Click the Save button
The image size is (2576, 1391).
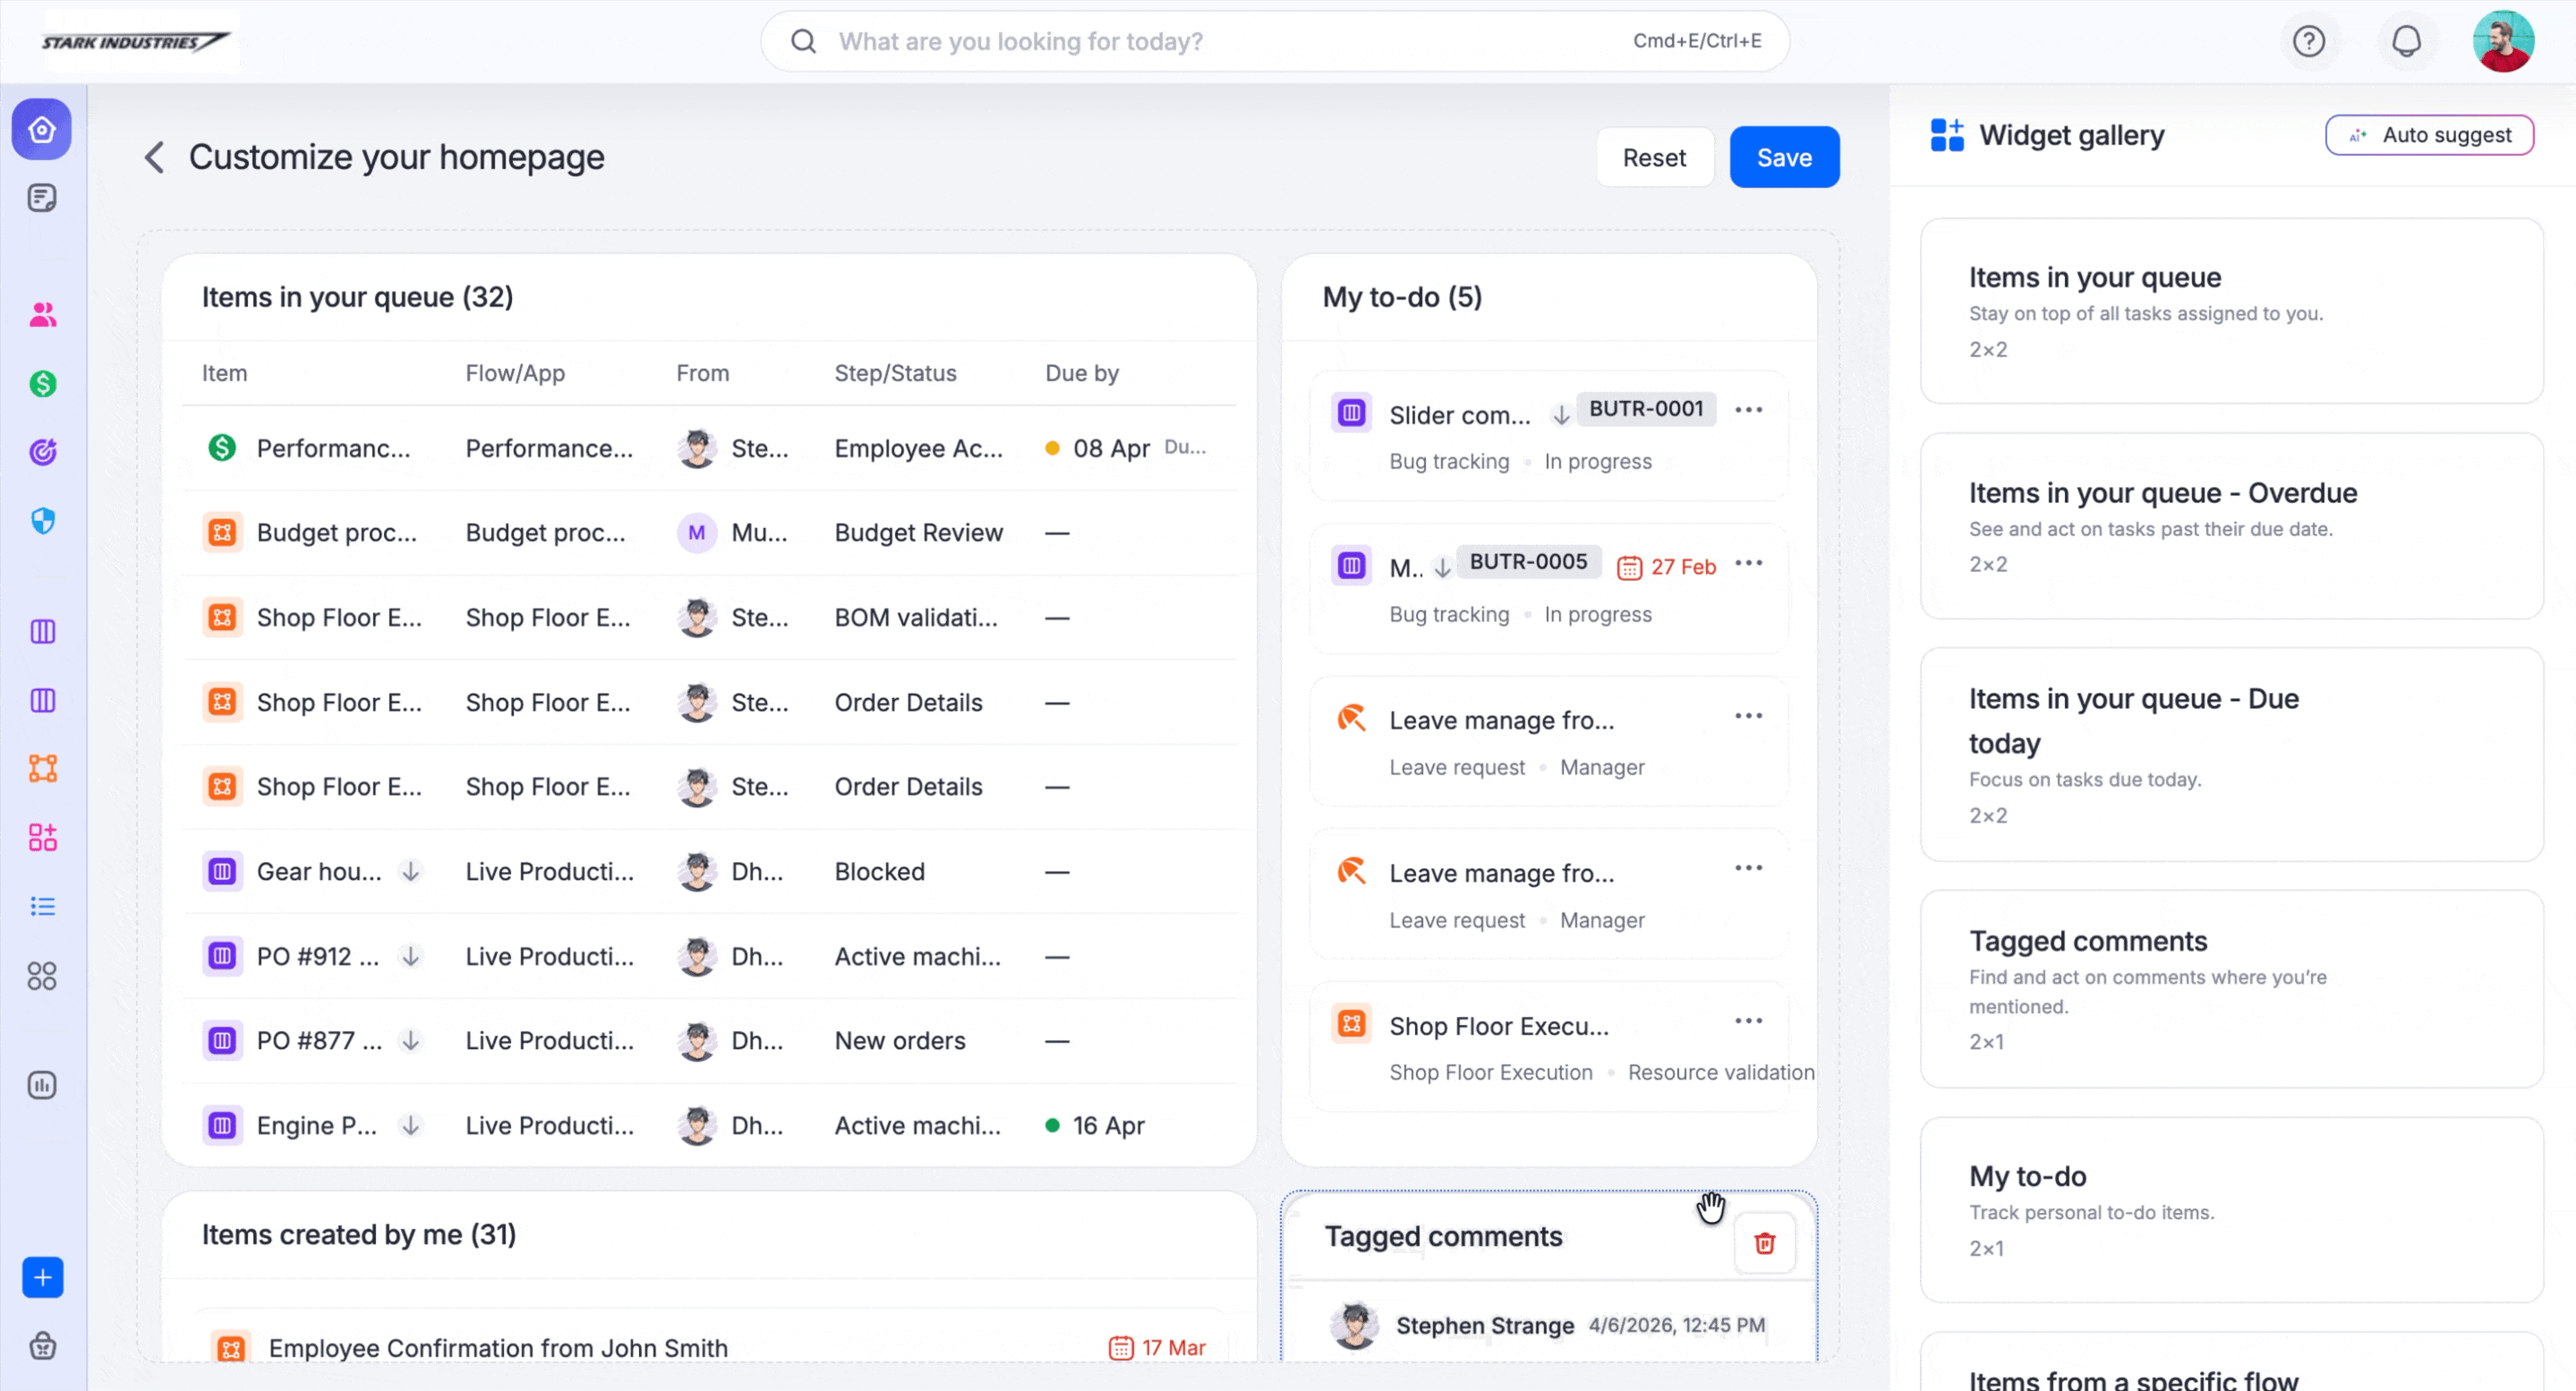1783,157
